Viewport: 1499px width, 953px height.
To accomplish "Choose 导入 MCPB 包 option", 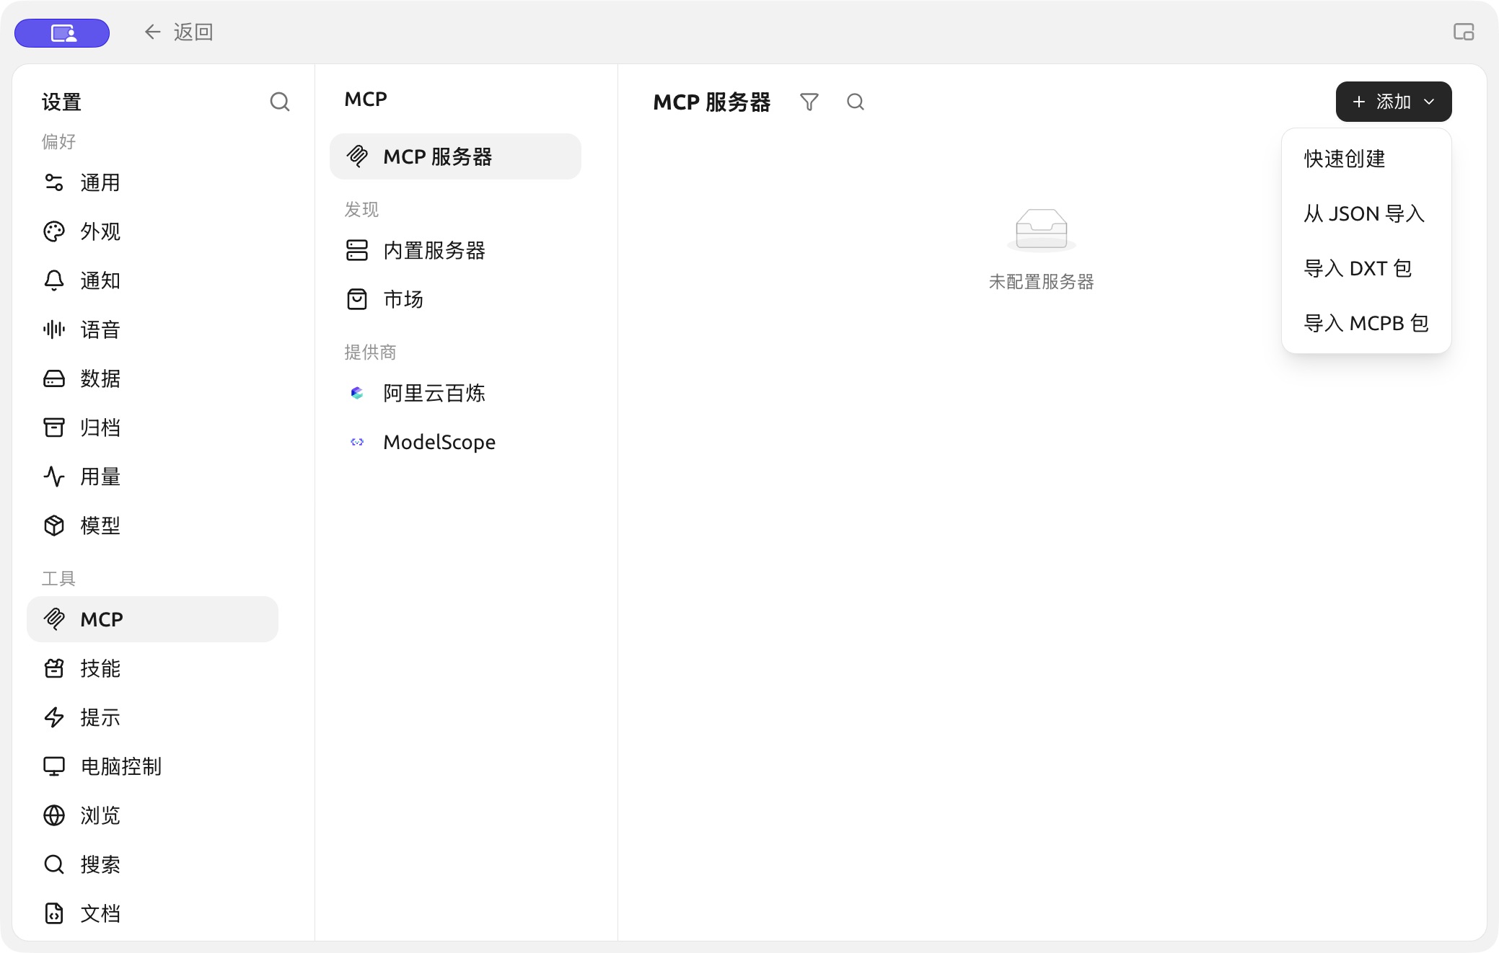I will pyautogui.click(x=1366, y=323).
